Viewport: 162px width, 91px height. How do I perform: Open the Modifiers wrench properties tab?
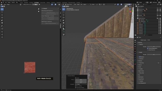(x=135, y=54)
